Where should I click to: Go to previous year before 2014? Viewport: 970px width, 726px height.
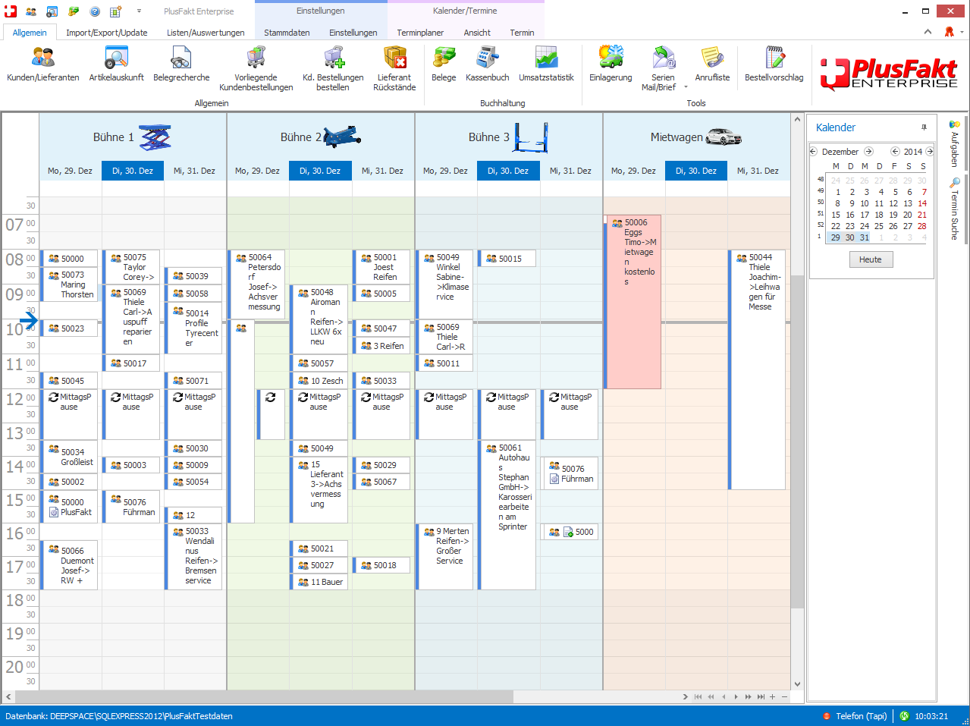[x=895, y=152]
